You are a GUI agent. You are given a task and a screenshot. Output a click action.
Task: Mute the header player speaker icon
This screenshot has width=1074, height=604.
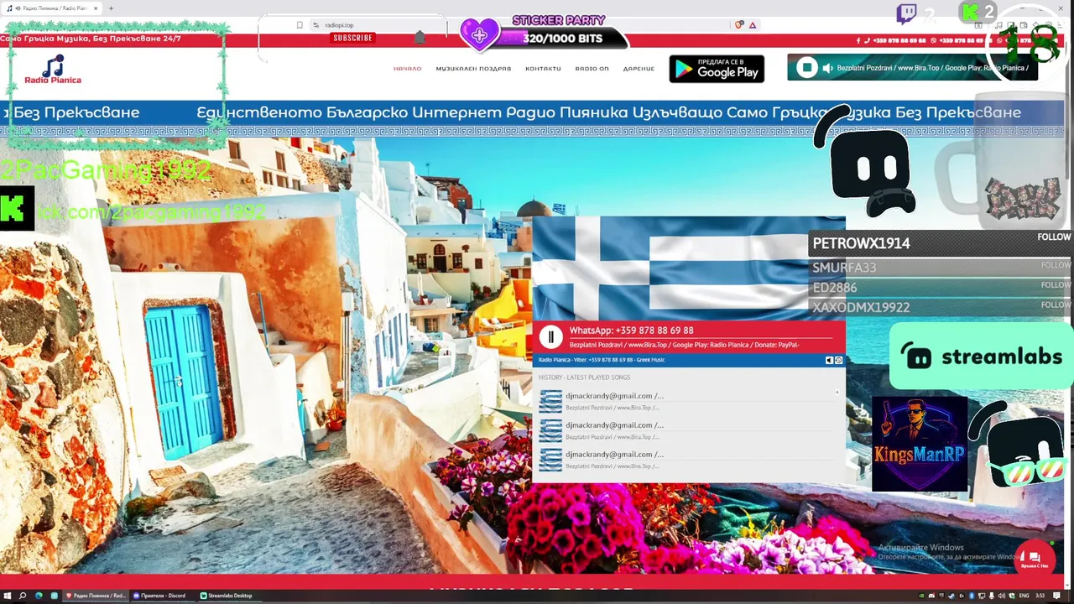[x=827, y=68]
